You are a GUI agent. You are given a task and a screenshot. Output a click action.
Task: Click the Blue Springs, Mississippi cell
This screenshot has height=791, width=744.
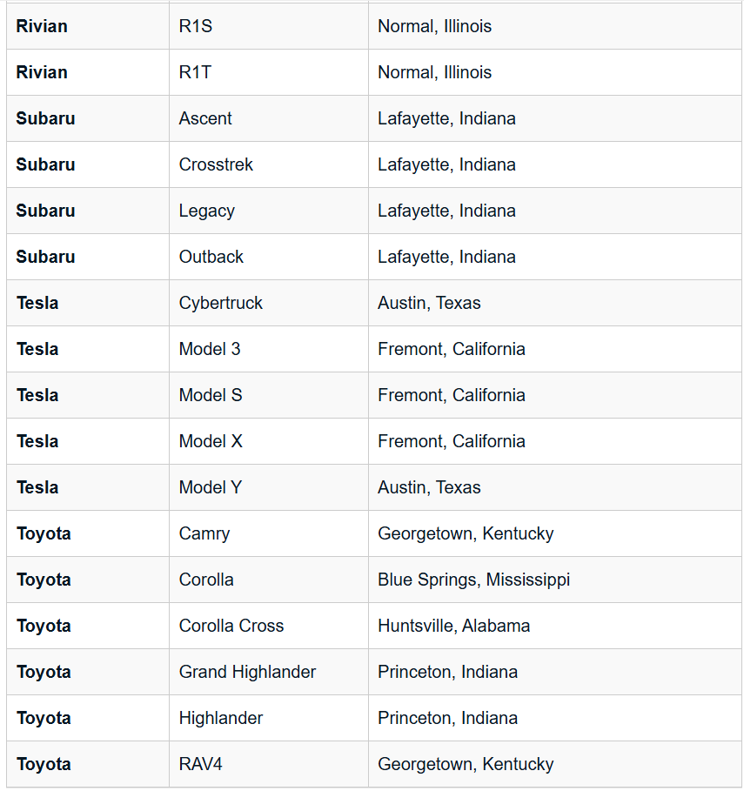(x=473, y=580)
